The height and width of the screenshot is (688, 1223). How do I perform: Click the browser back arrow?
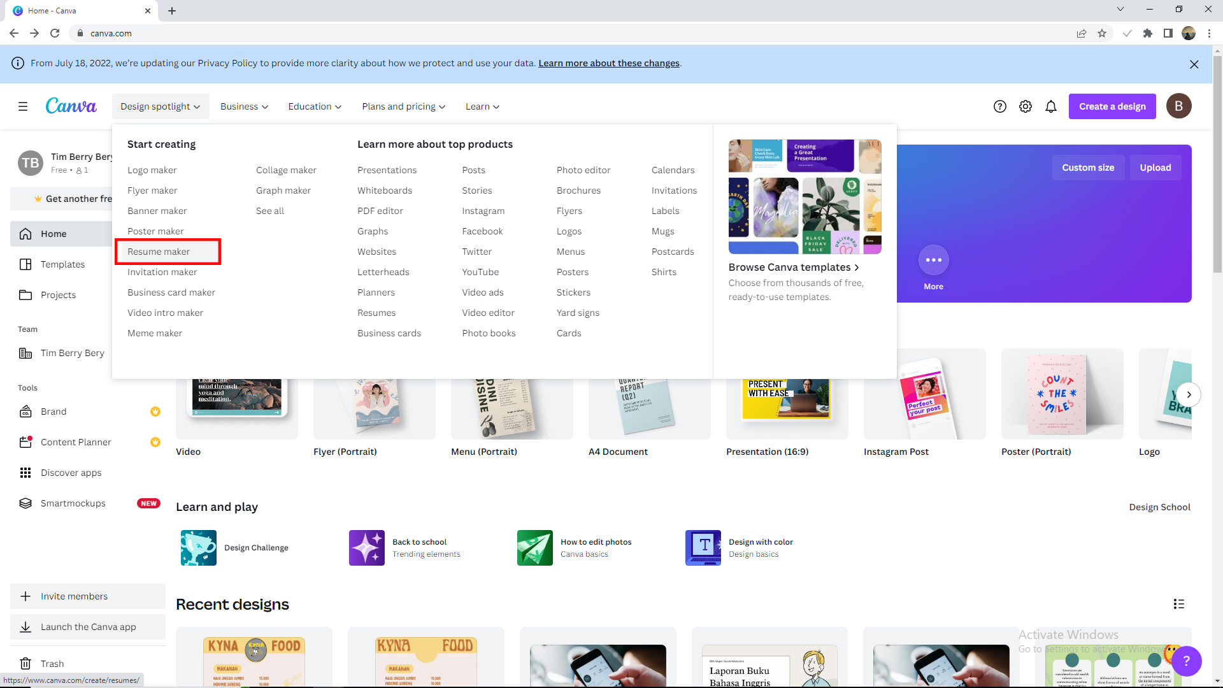coord(14,33)
